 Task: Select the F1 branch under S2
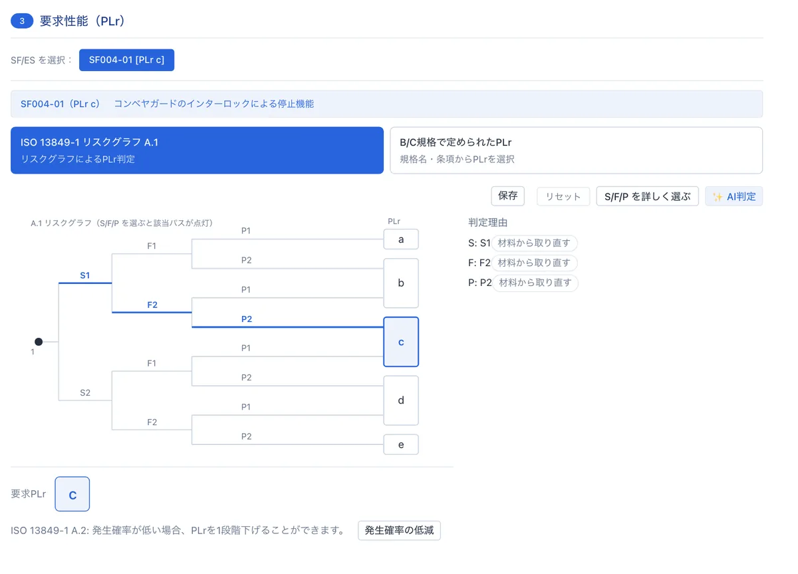pyautogui.click(x=152, y=363)
